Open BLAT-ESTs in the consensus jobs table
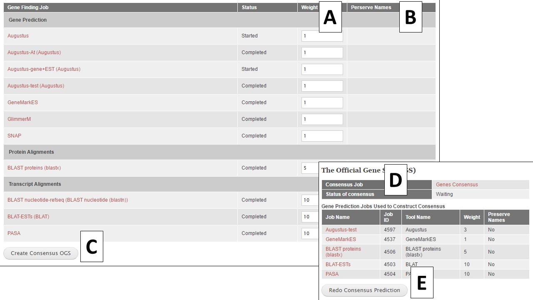Viewport: 533px width, 300px height. 339,264
